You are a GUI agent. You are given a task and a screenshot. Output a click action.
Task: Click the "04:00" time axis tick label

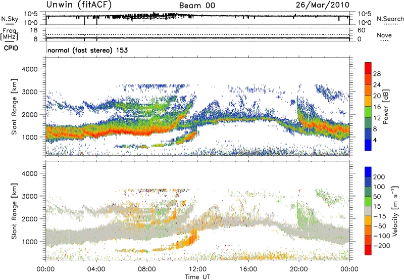[96, 269]
